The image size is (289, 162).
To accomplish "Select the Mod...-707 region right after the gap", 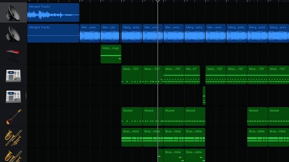I will pyautogui.click(x=216, y=75).
